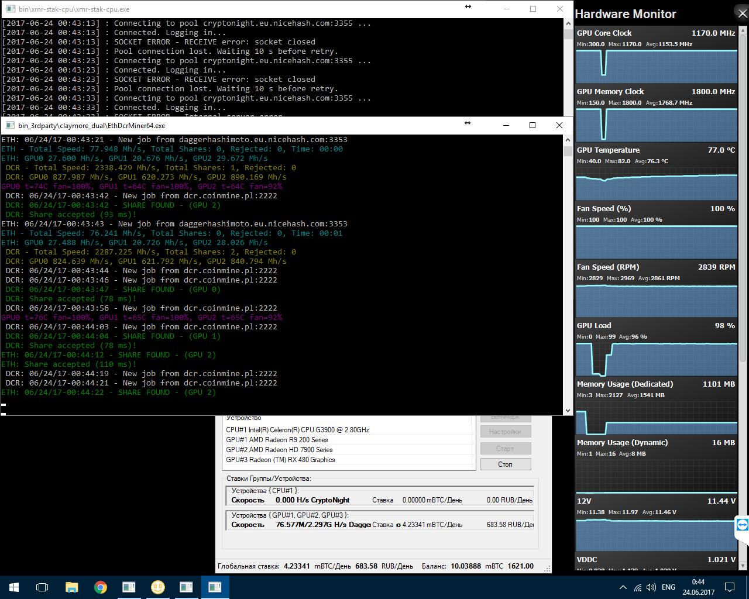Launch Google Chrome from the taskbar
This screenshot has width=749, height=599.
pyautogui.click(x=100, y=587)
